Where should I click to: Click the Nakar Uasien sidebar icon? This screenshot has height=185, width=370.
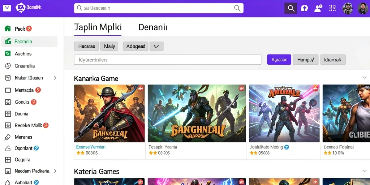tap(8, 78)
